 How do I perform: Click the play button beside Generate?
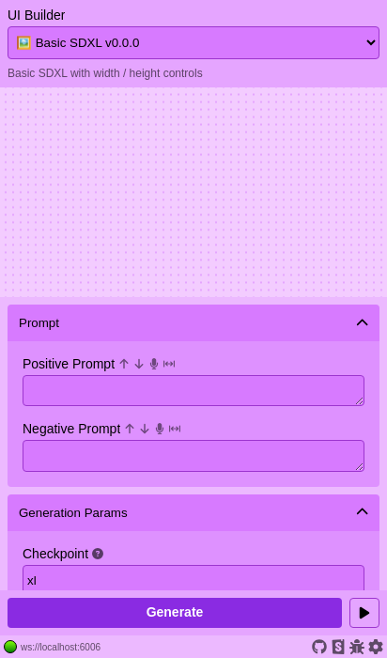click(364, 613)
